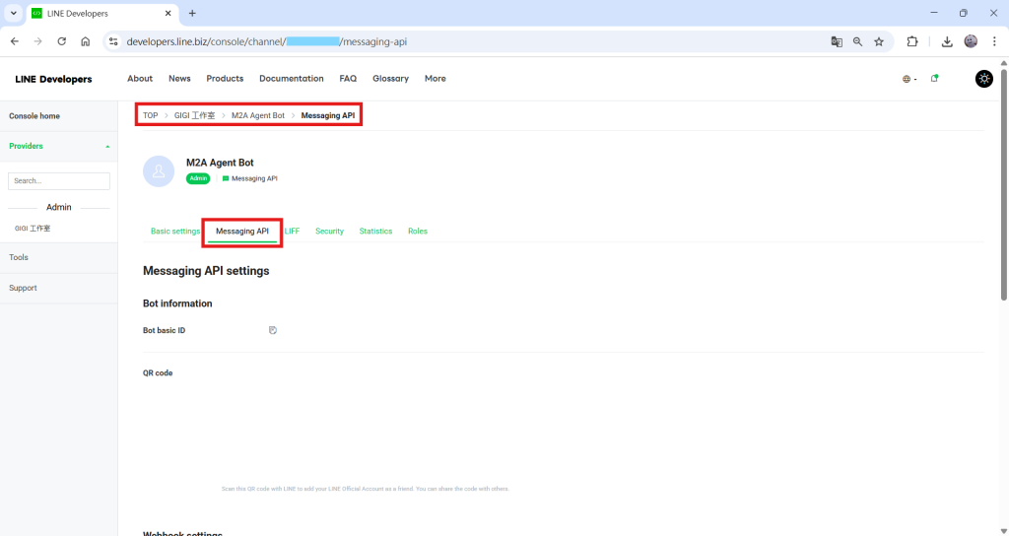Screen dimensions: 1009x536
Task: Click the QR code label
Action: pyautogui.click(x=158, y=373)
